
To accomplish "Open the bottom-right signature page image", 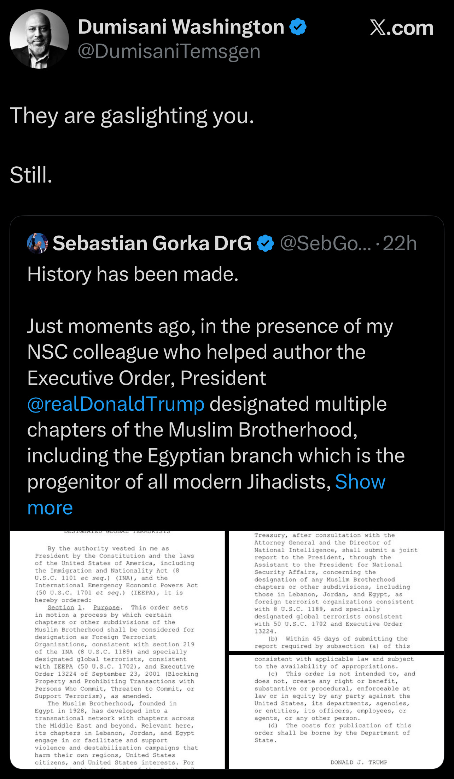I will click(336, 711).
